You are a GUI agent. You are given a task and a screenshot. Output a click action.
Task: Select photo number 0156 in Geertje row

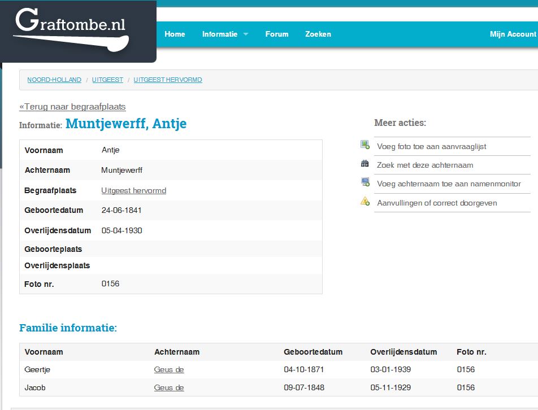(466, 369)
